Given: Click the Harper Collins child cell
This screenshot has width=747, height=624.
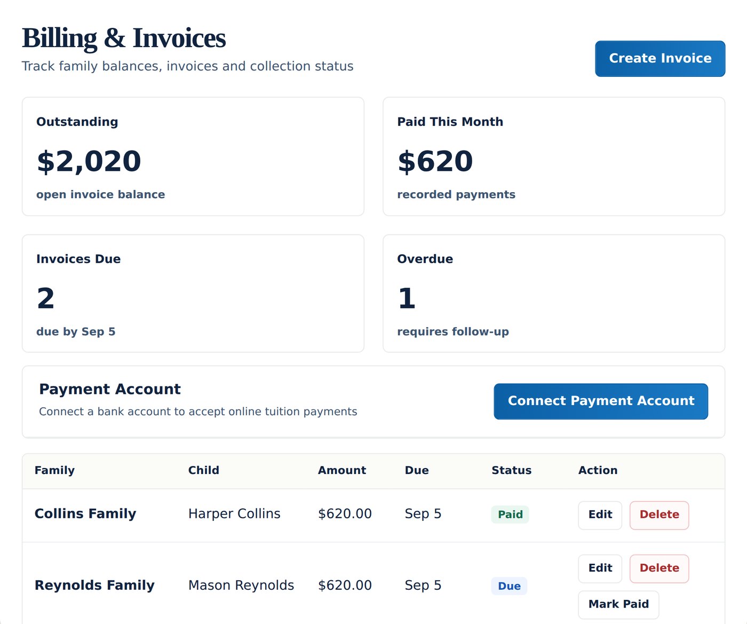Looking at the screenshot, I should pos(234,514).
